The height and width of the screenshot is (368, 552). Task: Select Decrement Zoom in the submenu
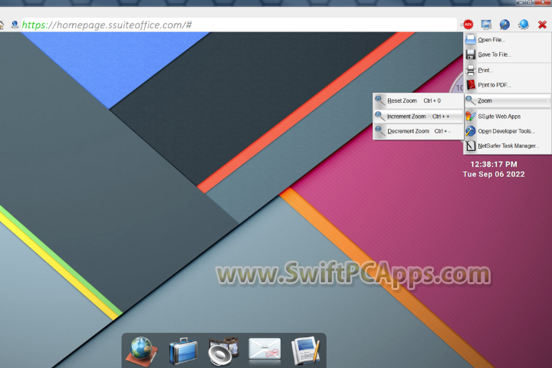[418, 131]
